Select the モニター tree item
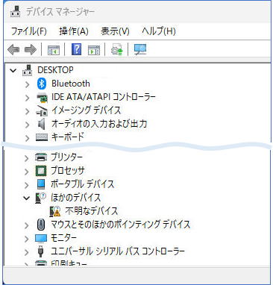Viewport: 273px width, 285px height. tap(63, 238)
